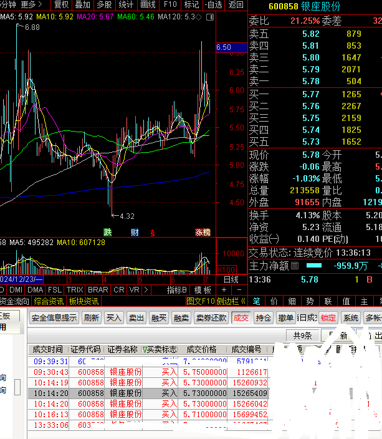Screen dimensions: 382x439
Task: Open 板块资讯 tab
Action: coord(84,301)
